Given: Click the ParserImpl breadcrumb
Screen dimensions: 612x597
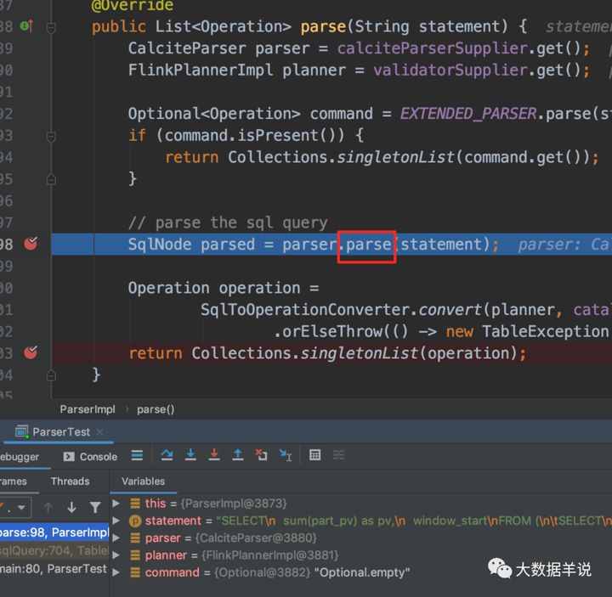Looking at the screenshot, I should [x=88, y=409].
